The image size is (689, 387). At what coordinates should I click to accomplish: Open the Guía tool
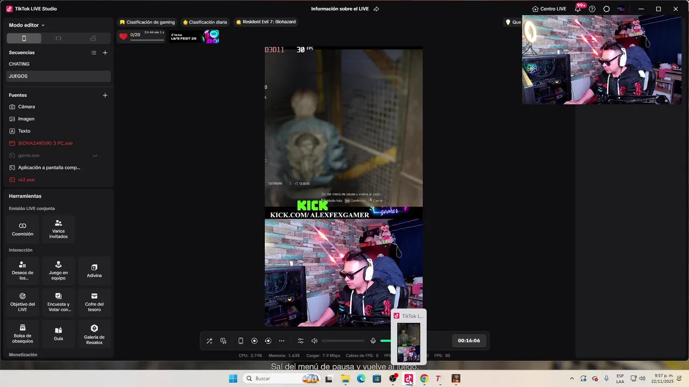click(58, 334)
